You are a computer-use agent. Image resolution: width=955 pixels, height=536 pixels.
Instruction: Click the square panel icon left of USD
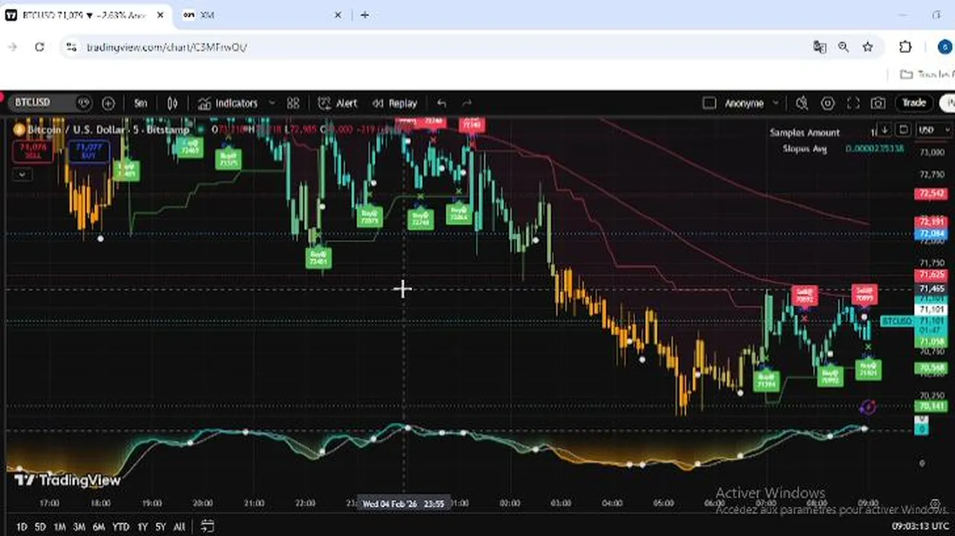click(x=903, y=130)
